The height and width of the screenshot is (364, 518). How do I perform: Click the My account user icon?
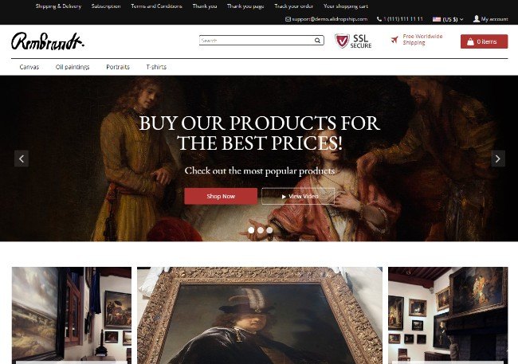click(x=477, y=19)
